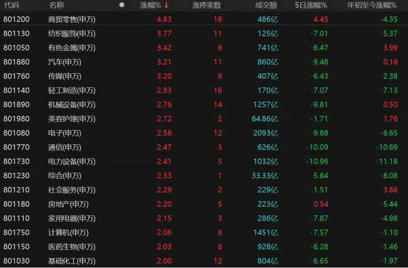408x268 pixels.
Task: Click code 801150
Action: coord(17,246)
